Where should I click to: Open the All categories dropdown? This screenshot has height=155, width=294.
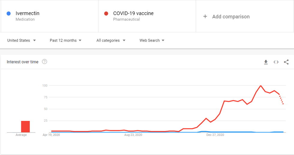(x=111, y=40)
